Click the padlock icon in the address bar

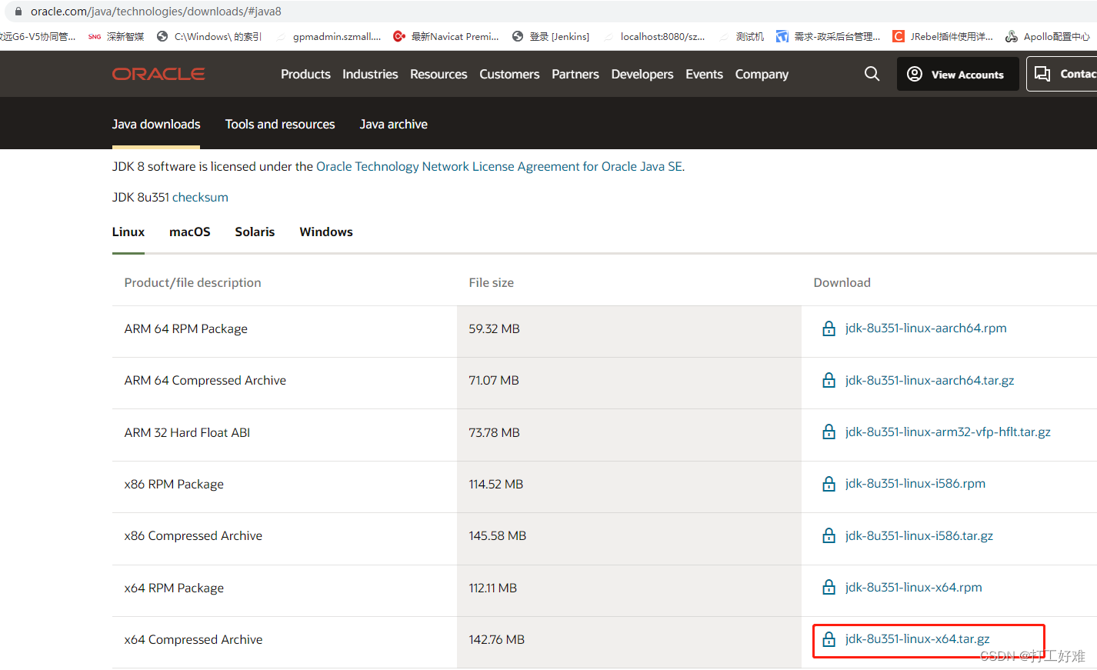(18, 12)
